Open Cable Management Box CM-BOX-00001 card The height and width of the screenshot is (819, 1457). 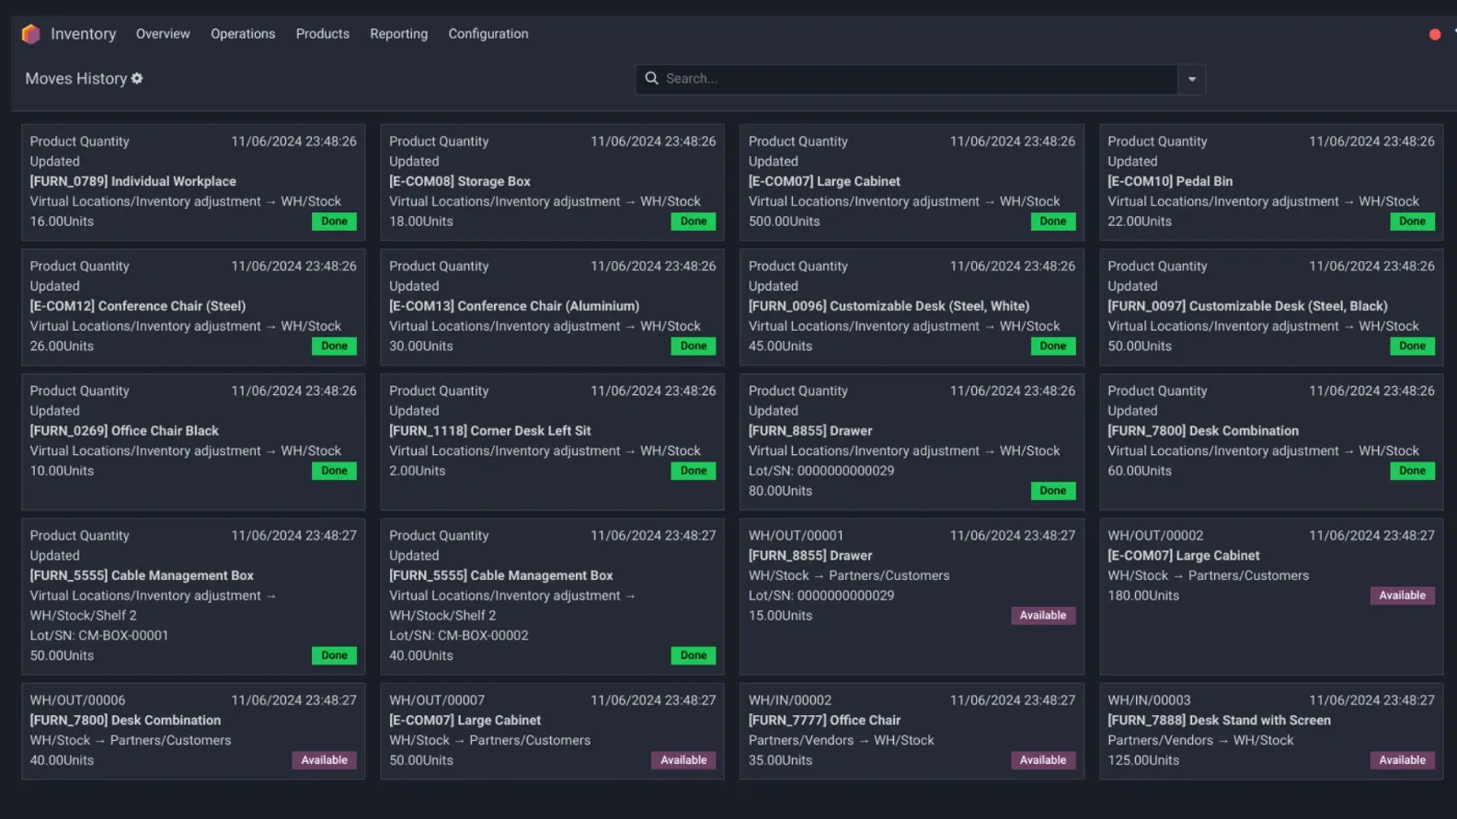point(193,597)
